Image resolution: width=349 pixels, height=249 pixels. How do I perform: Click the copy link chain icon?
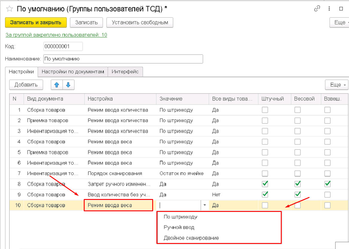click(317, 9)
